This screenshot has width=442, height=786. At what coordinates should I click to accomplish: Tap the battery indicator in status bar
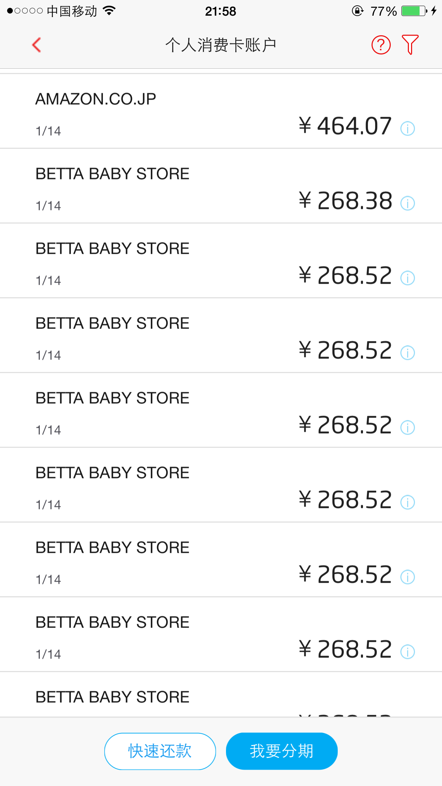tap(414, 11)
